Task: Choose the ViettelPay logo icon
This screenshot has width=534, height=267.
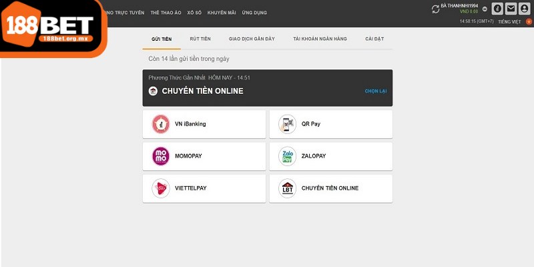Action: click(161, 188)
